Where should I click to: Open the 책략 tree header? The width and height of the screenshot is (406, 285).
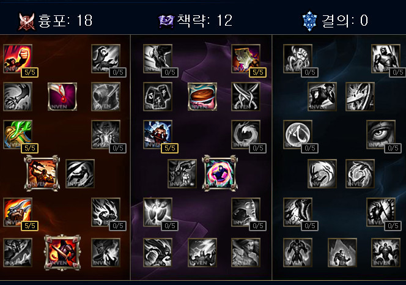coord(196,21)
